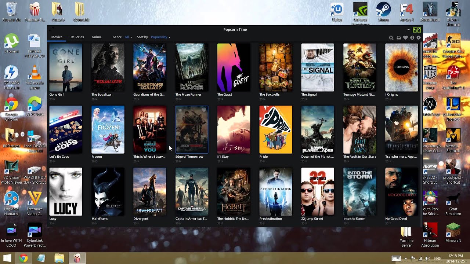
Task: Select the Far Cry 4 desktop icon
Action: tap(407, 12)
